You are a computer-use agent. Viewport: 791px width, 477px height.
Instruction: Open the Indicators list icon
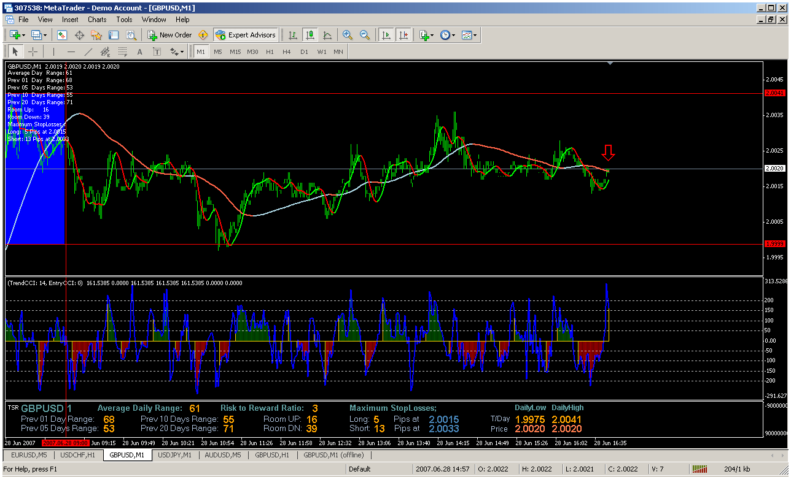pos(424,35)
